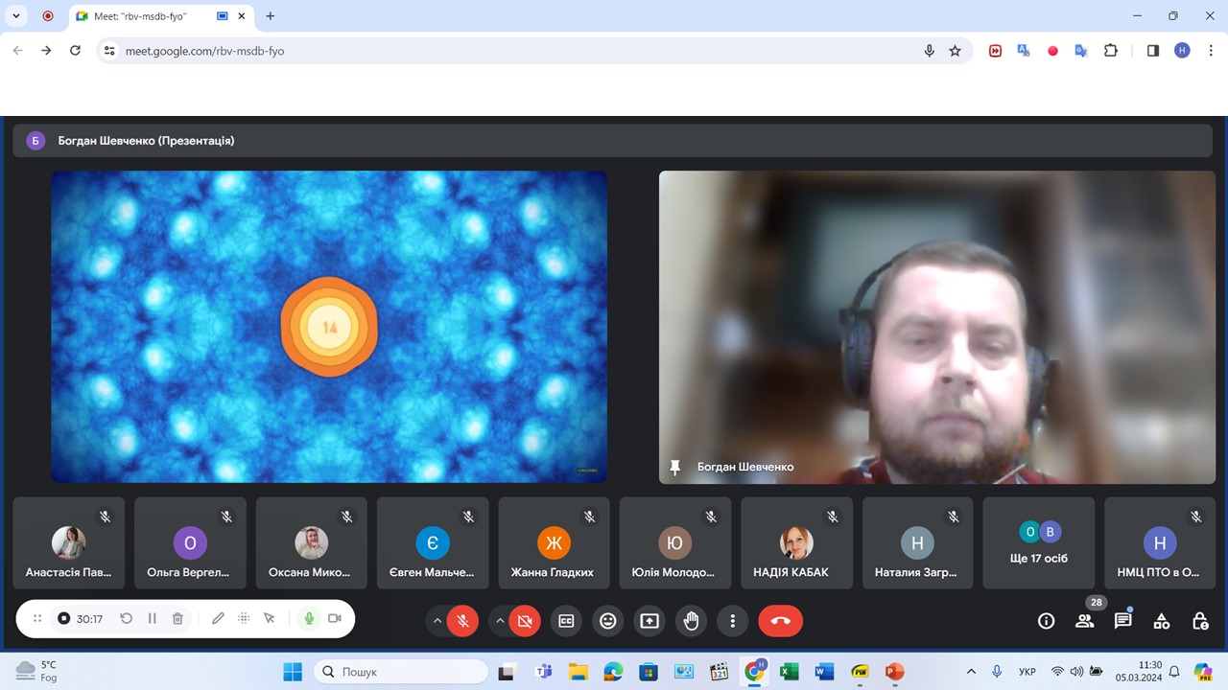The image size is (1228, 690).
Task: Open a new browser tab
Action: (x=271, y=16)
